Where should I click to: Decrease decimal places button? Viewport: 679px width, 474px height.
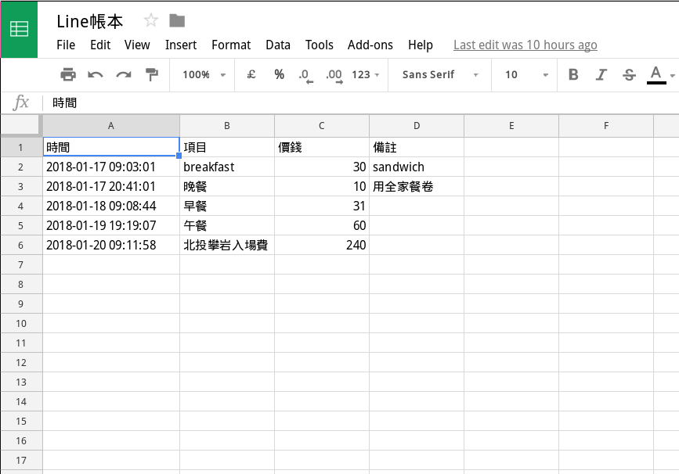click(305, 75)
